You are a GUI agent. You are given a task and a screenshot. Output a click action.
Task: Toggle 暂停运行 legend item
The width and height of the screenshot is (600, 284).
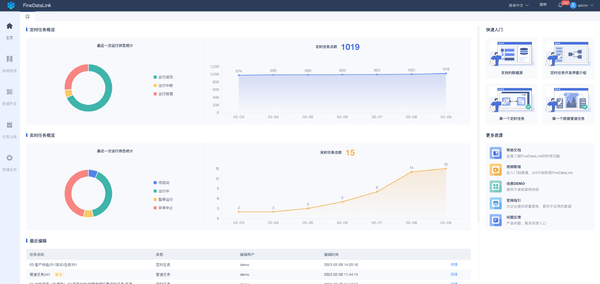[x=163, y=200]
